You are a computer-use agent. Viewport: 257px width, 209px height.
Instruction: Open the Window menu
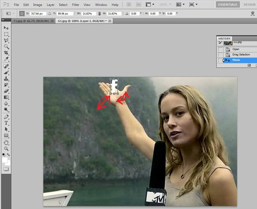[x=101, y=5]
